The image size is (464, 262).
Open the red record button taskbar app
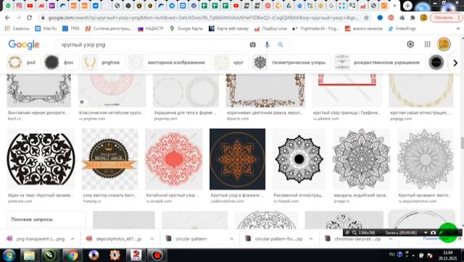(157, 255)
